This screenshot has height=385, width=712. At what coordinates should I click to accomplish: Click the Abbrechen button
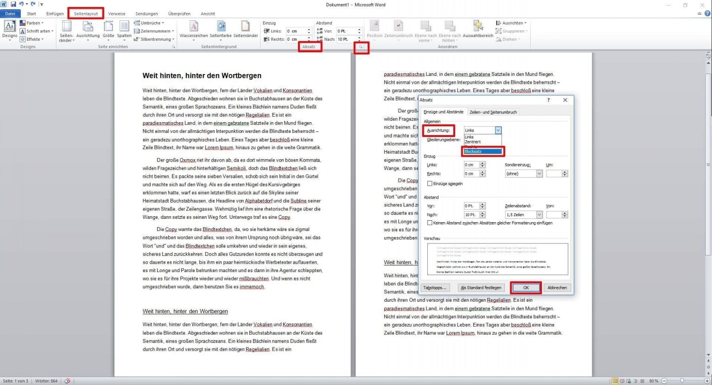click(557, 288)
